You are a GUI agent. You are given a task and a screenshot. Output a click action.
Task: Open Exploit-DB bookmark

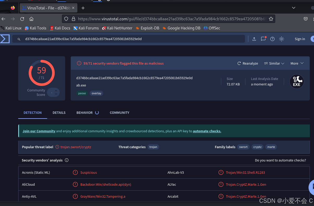pyautogui.click(x=147, y=28)
